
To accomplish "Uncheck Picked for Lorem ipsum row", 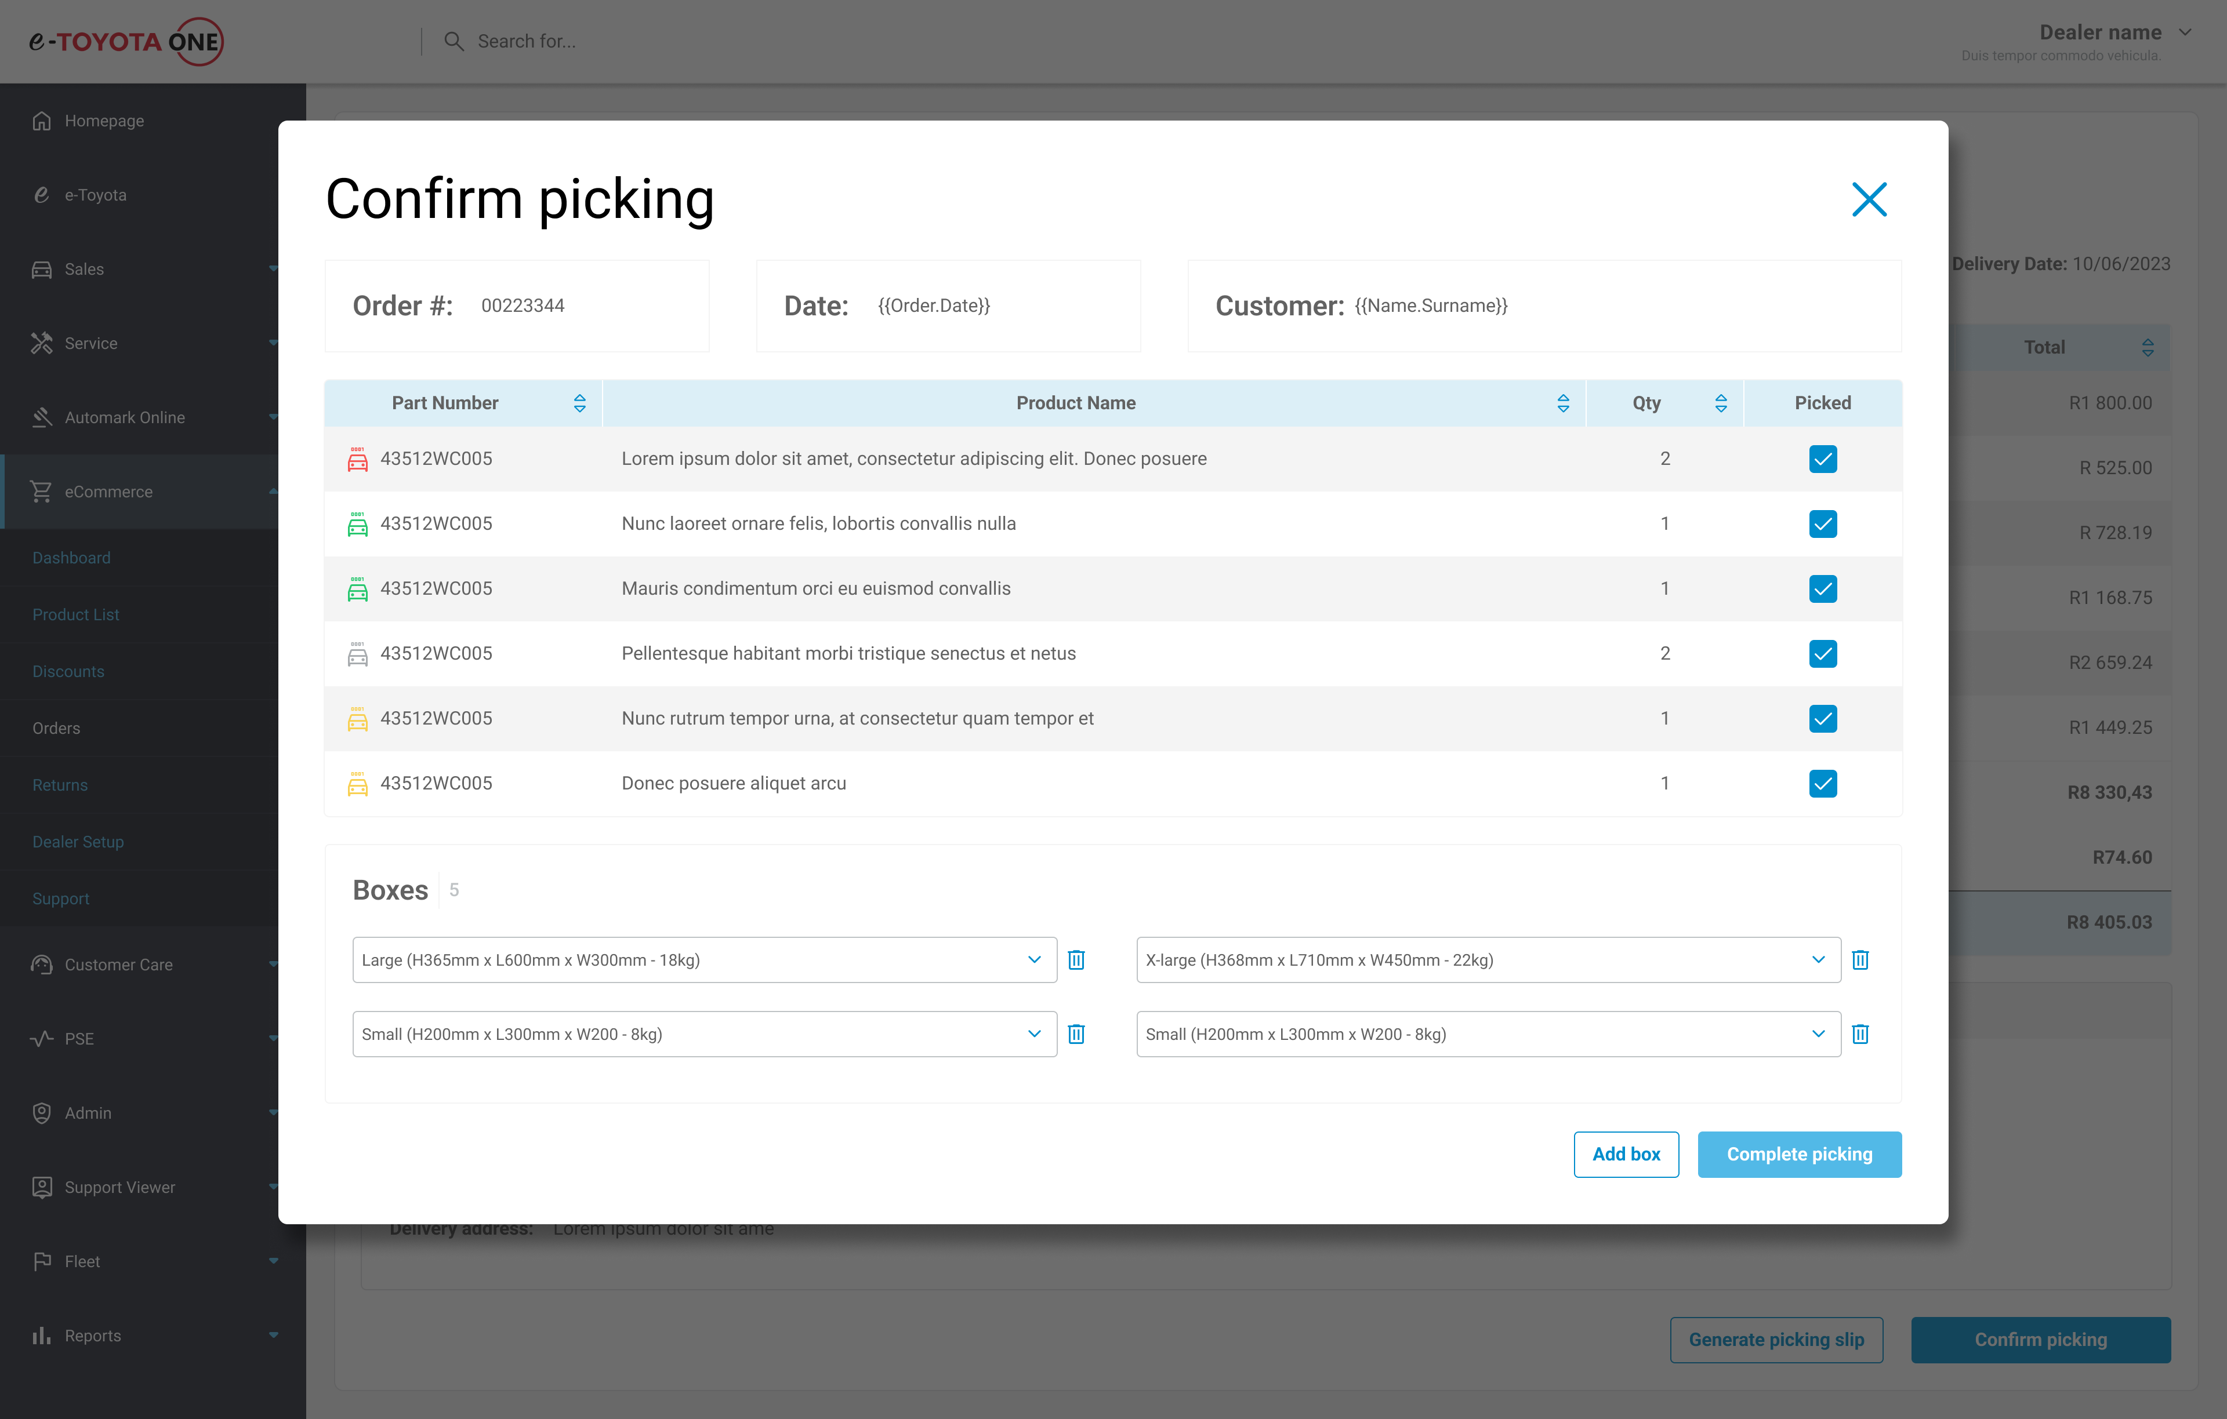I will [x=1822, y=460].
